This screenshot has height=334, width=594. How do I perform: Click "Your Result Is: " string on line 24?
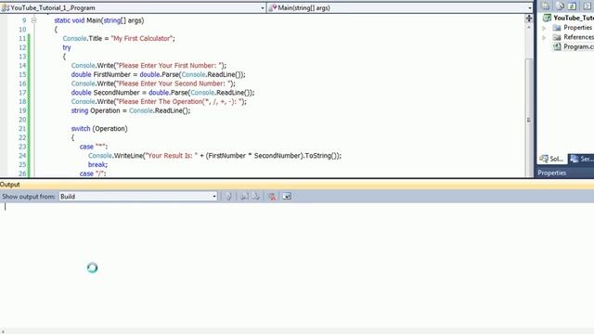pos(172,156)
